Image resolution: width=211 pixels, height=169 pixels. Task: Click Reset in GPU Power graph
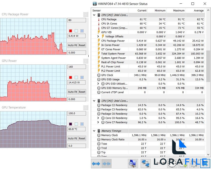pos(82,92)
